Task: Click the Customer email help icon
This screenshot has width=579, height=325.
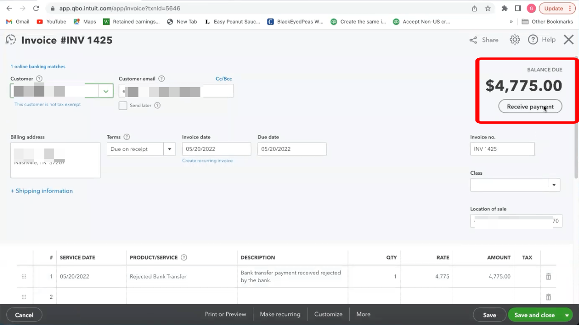Action: click(x=161, y=79)
